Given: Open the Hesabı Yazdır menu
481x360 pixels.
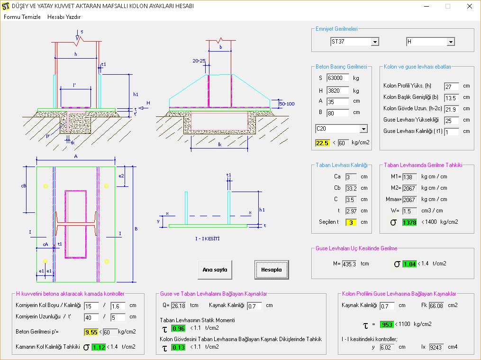Looking at the screenshot, I should click(x=64, y=17).
